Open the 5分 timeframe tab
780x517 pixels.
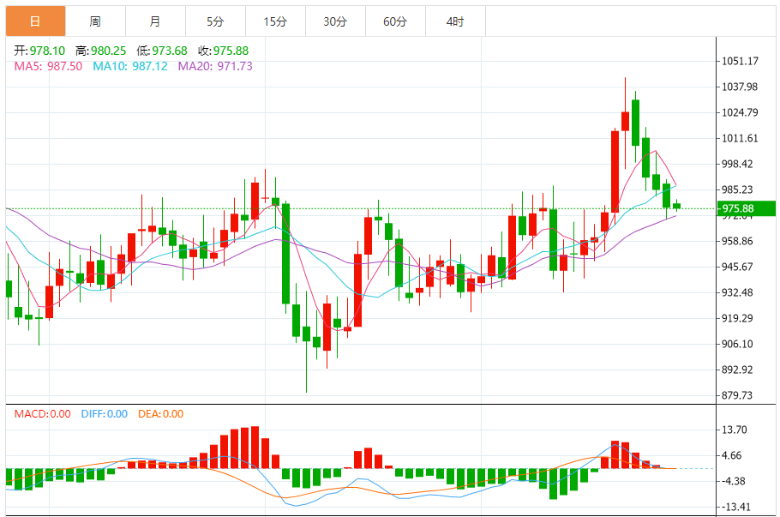pos(215,21)
